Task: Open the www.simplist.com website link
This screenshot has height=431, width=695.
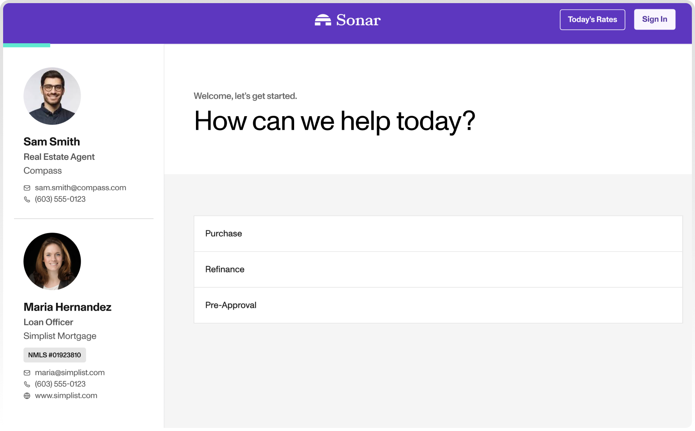Action: pyautogui.click(x=66, y=396)
